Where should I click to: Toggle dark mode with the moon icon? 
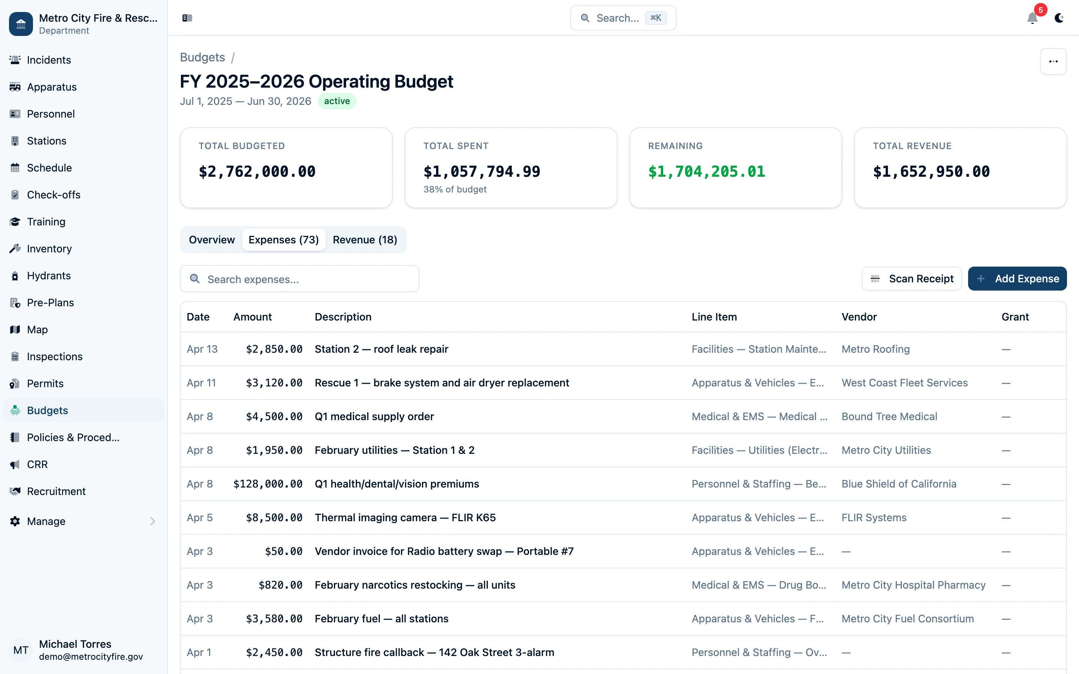[x=1060, y=18]
